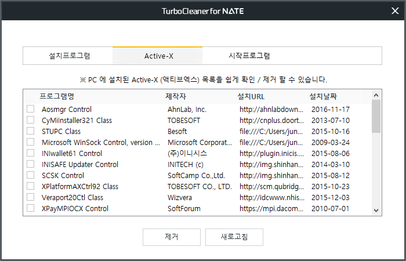
Task: Select the XPlatformAXCtrl92 Class entry
Action: tap(80, 187)
